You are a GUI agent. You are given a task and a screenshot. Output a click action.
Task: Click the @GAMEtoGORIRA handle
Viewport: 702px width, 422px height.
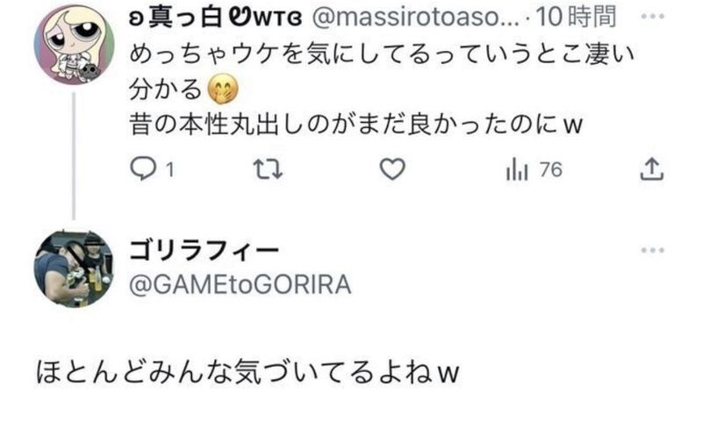pyautogui.click(x=240, y=284)
